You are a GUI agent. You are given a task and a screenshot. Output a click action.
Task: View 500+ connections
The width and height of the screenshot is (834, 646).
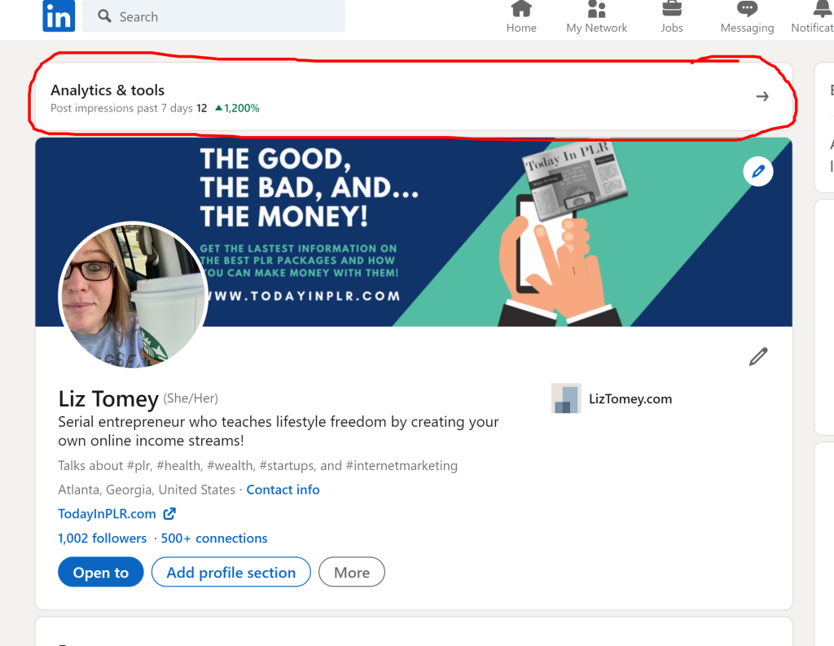[x=214, y=538]
